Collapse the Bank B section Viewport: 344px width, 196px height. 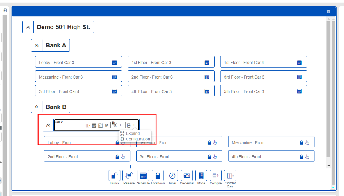tap(36, 107)
